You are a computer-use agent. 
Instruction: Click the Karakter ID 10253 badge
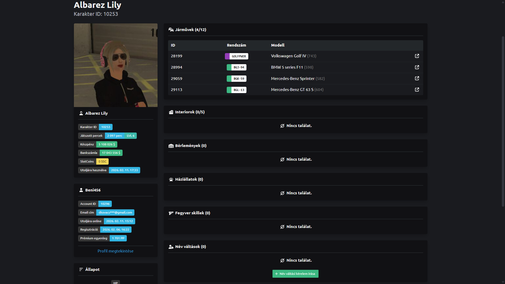click(106, 127)
